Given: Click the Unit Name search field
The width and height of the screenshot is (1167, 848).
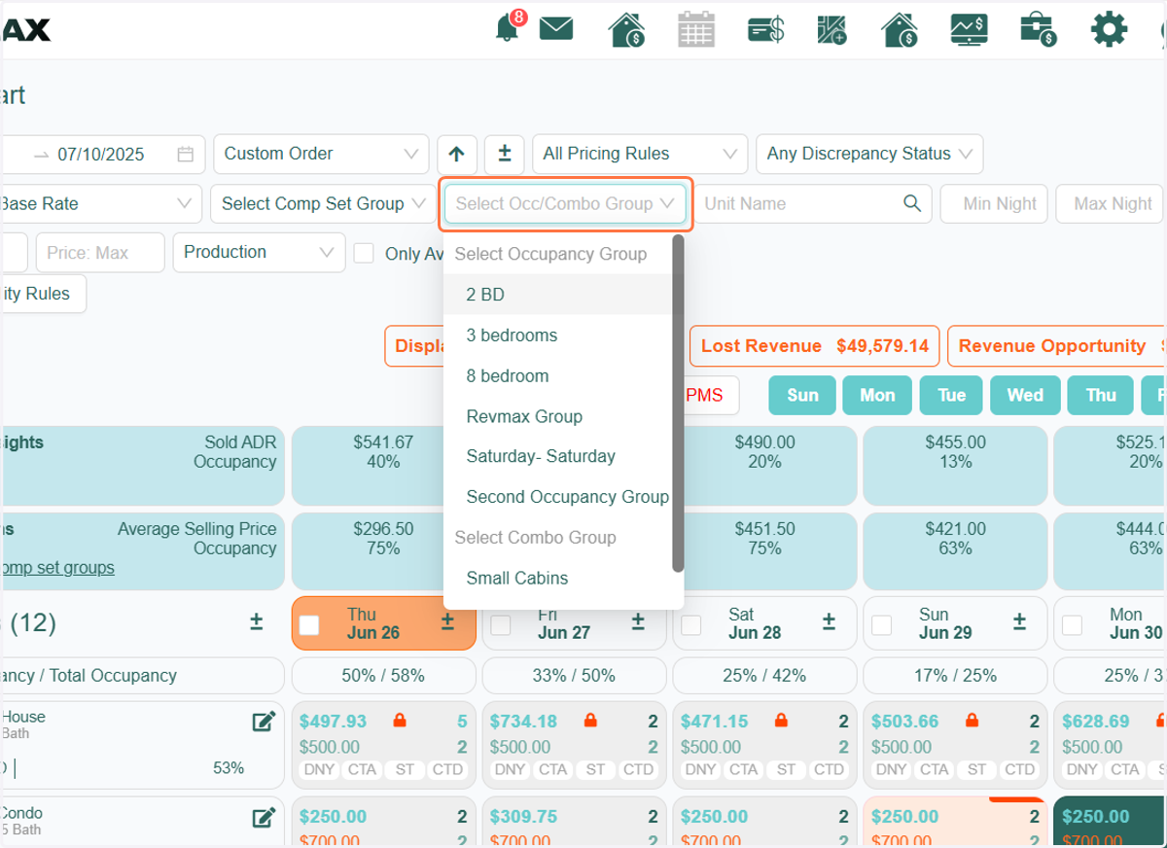Looking at the screenshot, I should pos(813,203).
